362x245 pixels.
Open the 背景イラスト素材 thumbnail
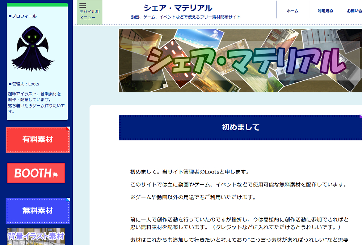pyautogui.click(x=36, y=236)
